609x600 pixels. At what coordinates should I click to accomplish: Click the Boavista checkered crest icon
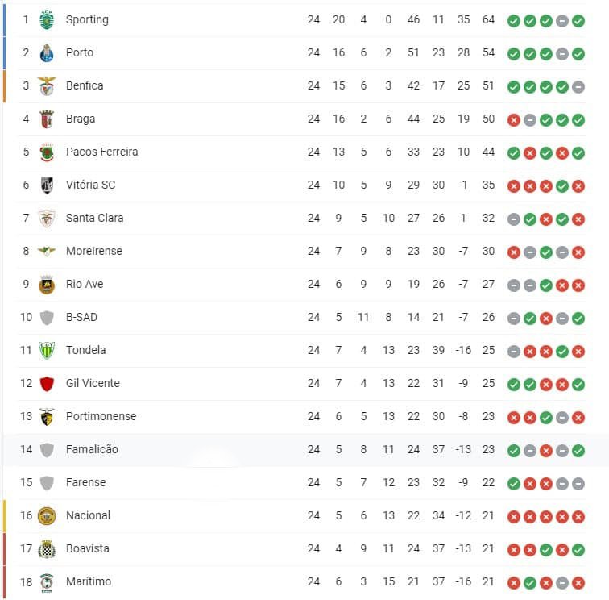pyautogui.click(x=47, y=548)
